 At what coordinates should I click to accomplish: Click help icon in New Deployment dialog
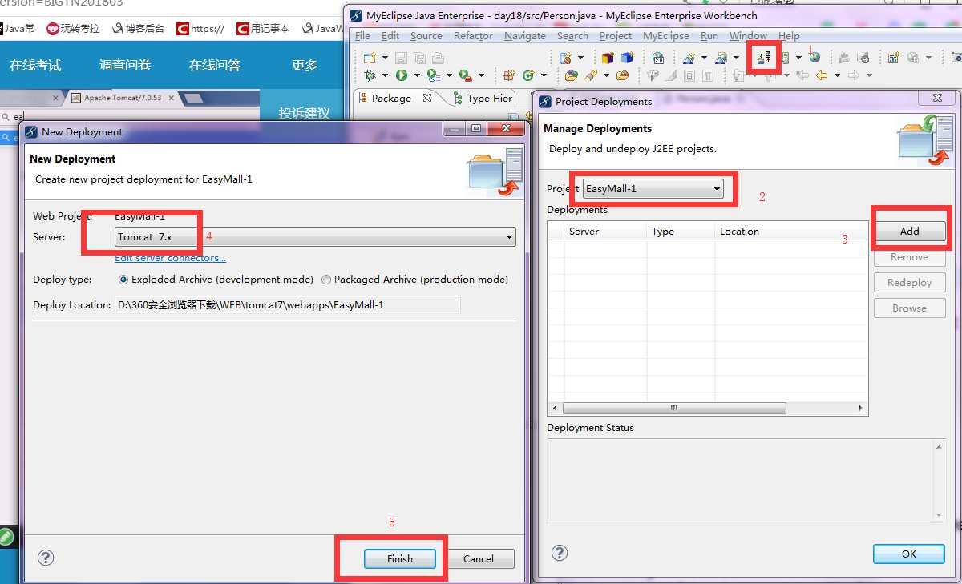coord(46,558)
